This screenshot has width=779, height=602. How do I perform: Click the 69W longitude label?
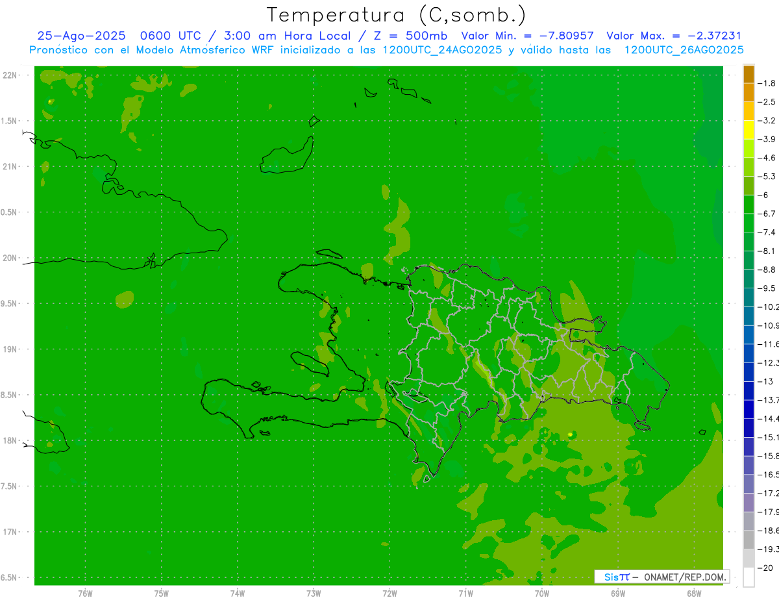click(618, 593)
